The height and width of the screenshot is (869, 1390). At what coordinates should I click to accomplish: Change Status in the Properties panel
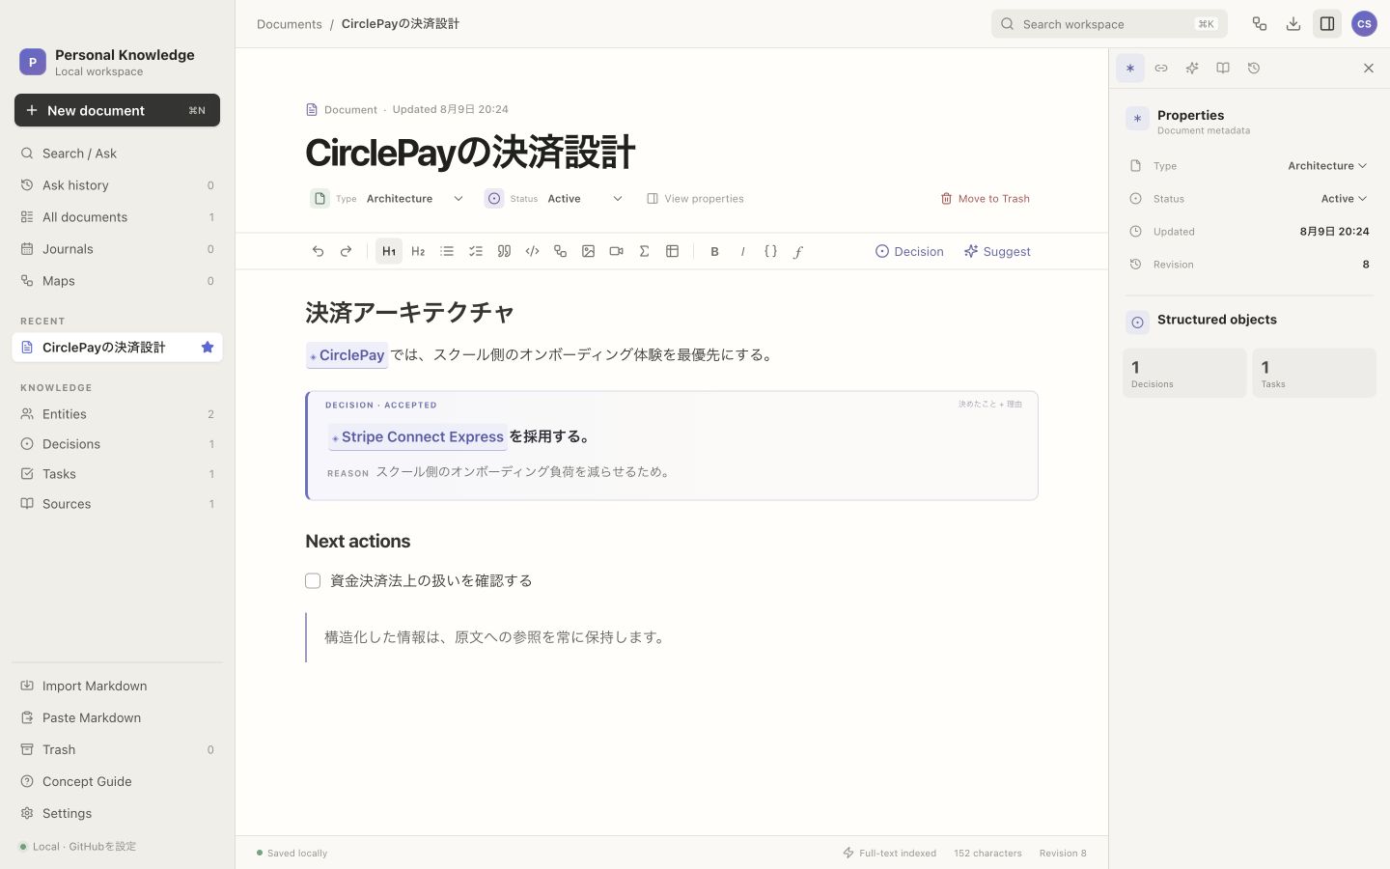1344,199
